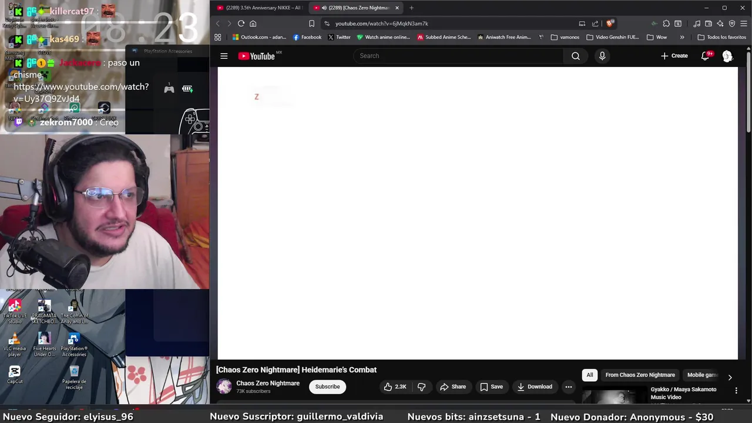Show next filter chips with right arrow

[730, 377]
